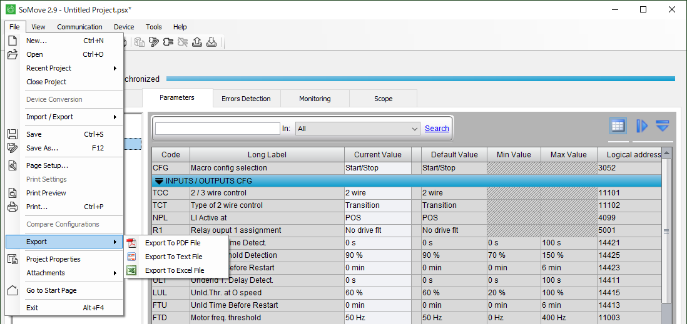Click the Long Label column header

(267, 155)
